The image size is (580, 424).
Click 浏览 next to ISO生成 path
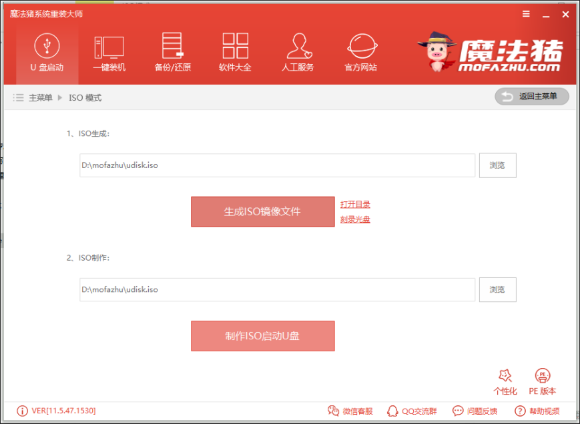tap(497, 165)
